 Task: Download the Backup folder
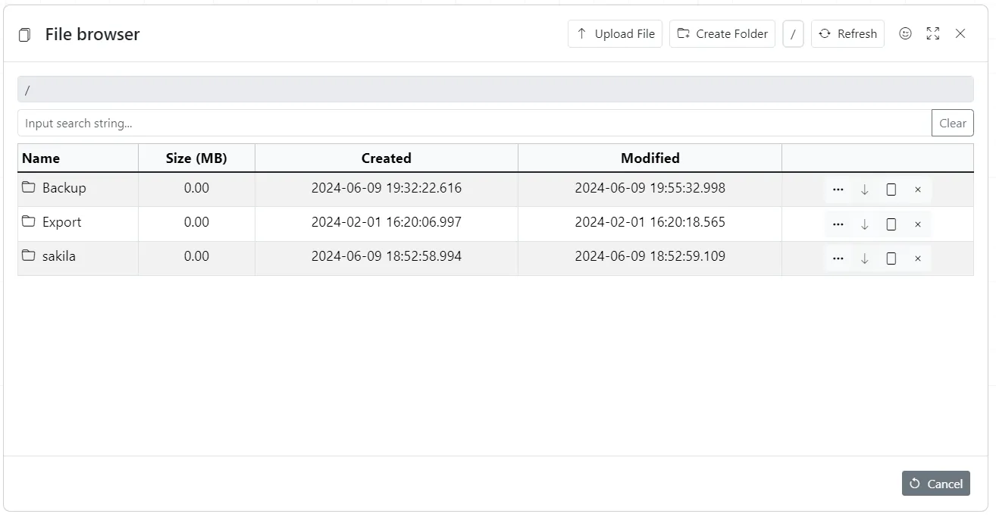click(864, 190)
